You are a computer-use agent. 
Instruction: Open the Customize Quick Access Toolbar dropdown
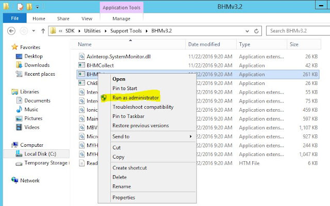tap(38, 7)
